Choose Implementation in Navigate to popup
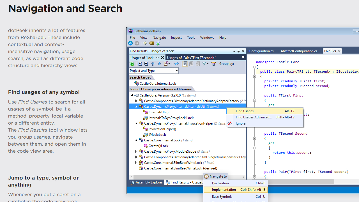This screenshot has width=359, height=202. (x=224, y=190)
